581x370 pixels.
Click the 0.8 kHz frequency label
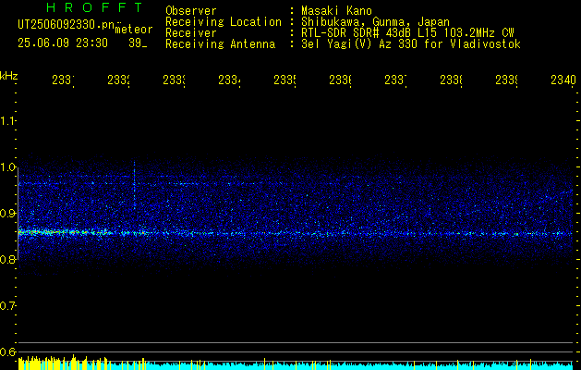[7, 259]
